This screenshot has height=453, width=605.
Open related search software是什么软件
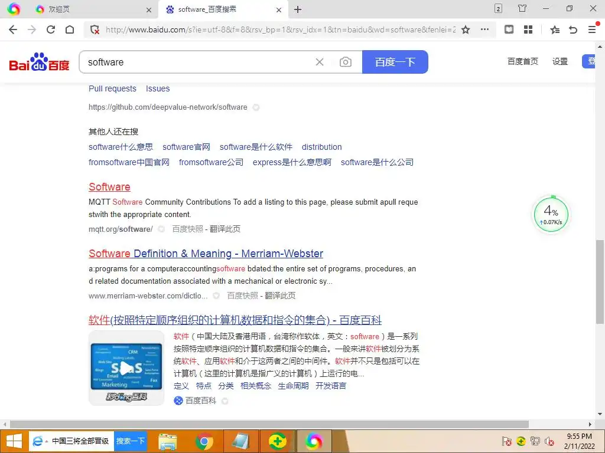(256, 147)
